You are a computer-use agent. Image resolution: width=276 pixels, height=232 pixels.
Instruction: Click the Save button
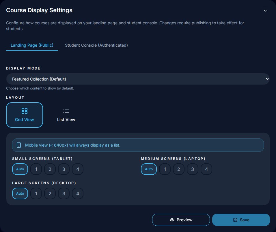click(241, 220)
